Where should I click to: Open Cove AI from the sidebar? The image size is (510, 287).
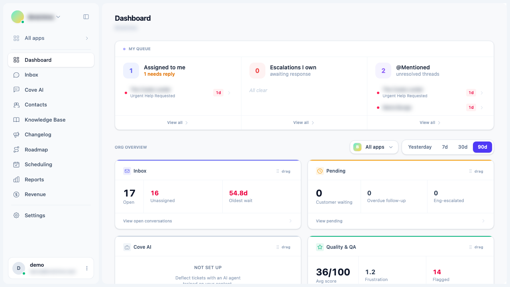click(x=51, y=90)
